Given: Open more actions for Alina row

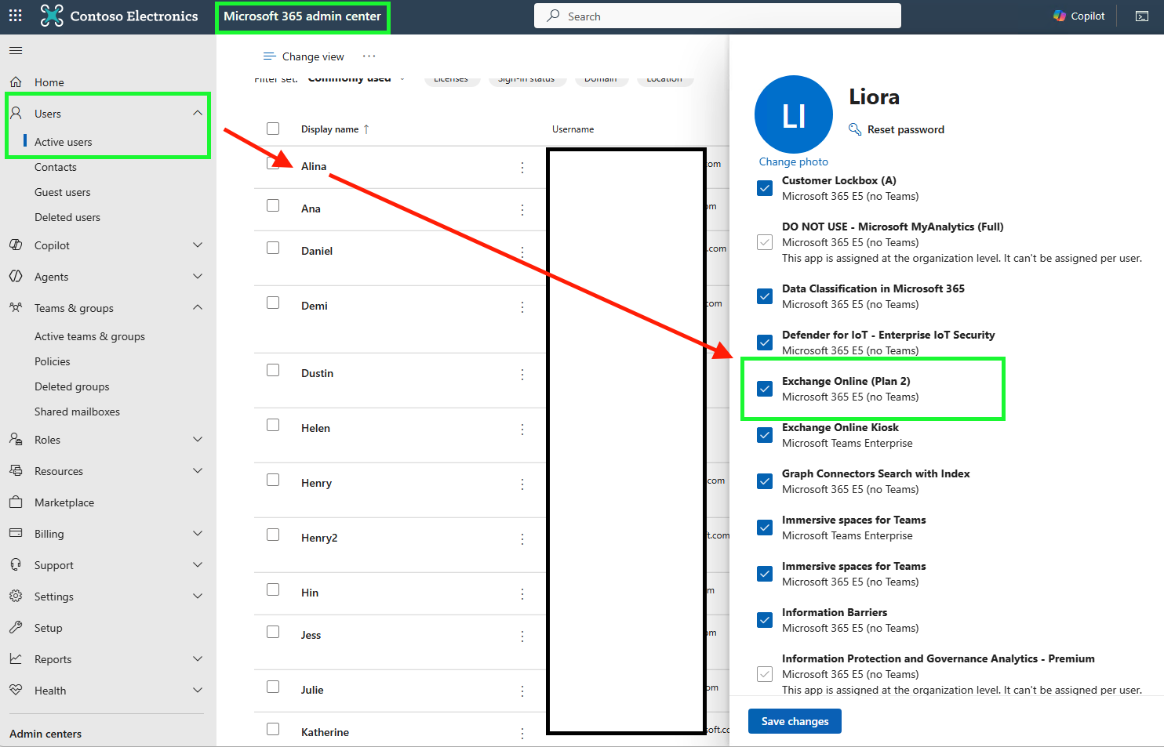Looking at the screenshot, I should point(522,168).
